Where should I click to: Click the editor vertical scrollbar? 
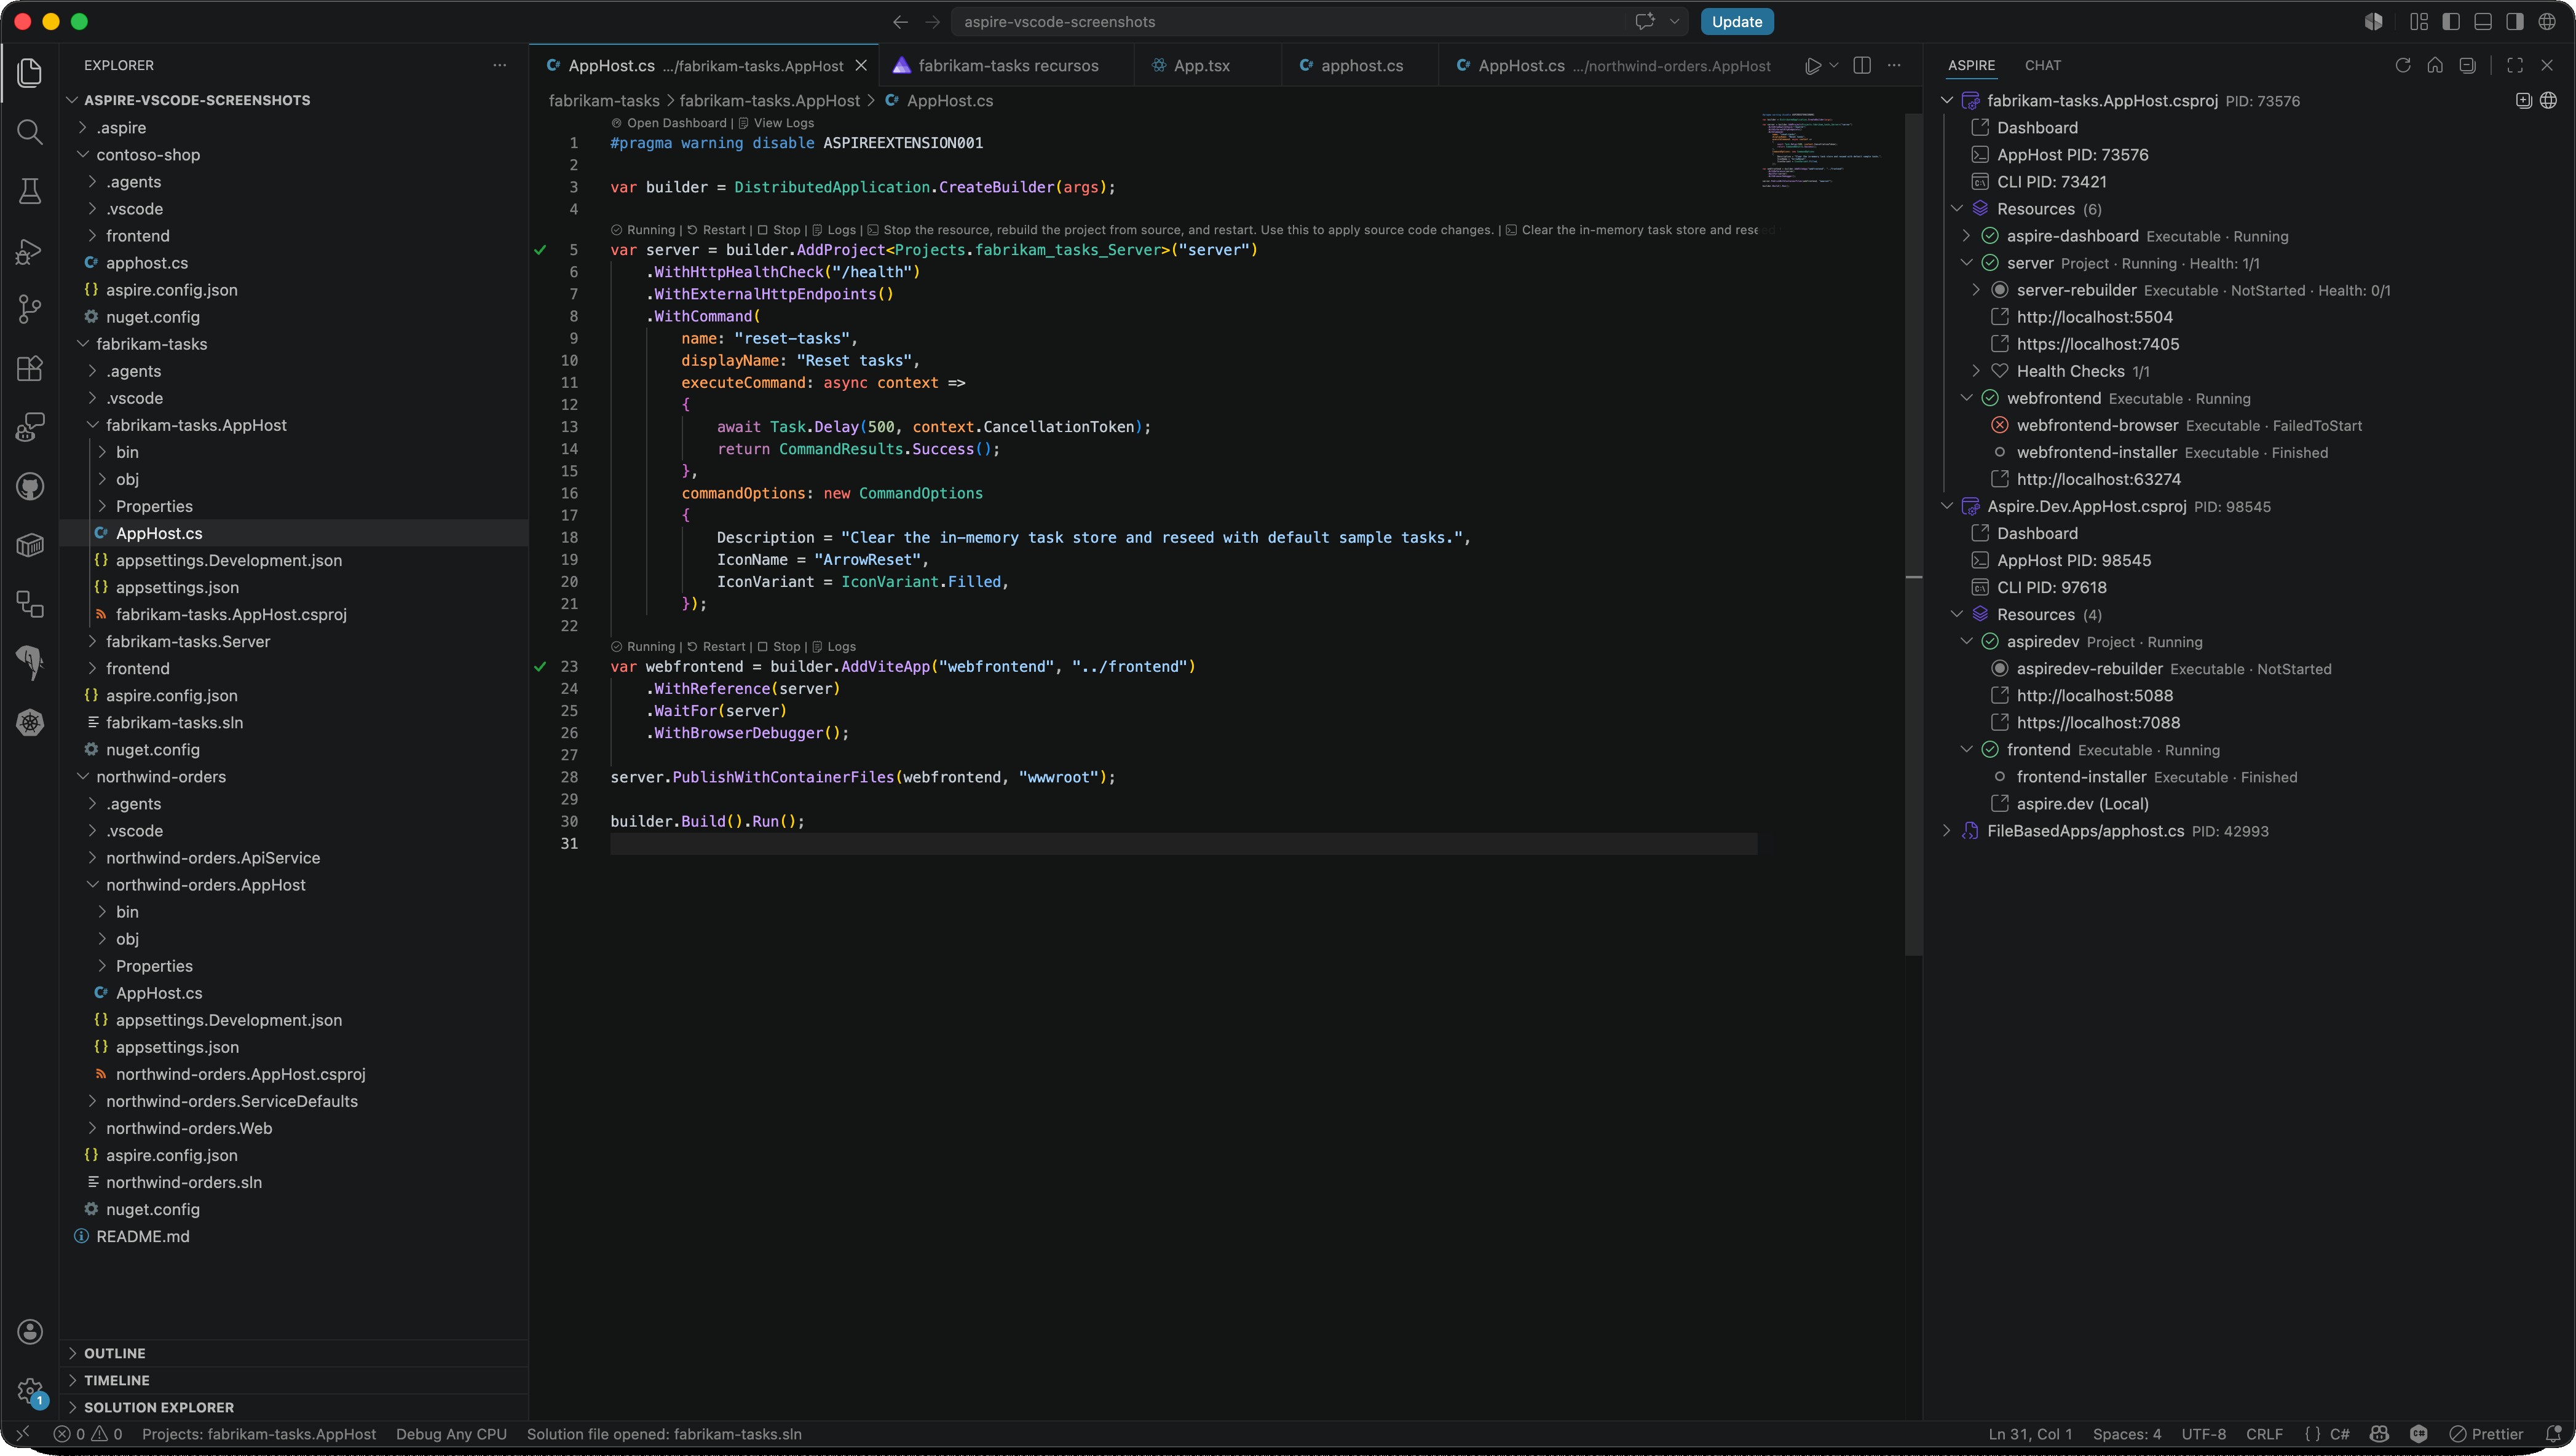(x=1914, y=535)
